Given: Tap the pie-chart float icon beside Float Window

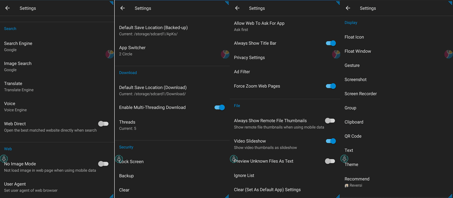Looking at the screenshot, I should (448, 54).
